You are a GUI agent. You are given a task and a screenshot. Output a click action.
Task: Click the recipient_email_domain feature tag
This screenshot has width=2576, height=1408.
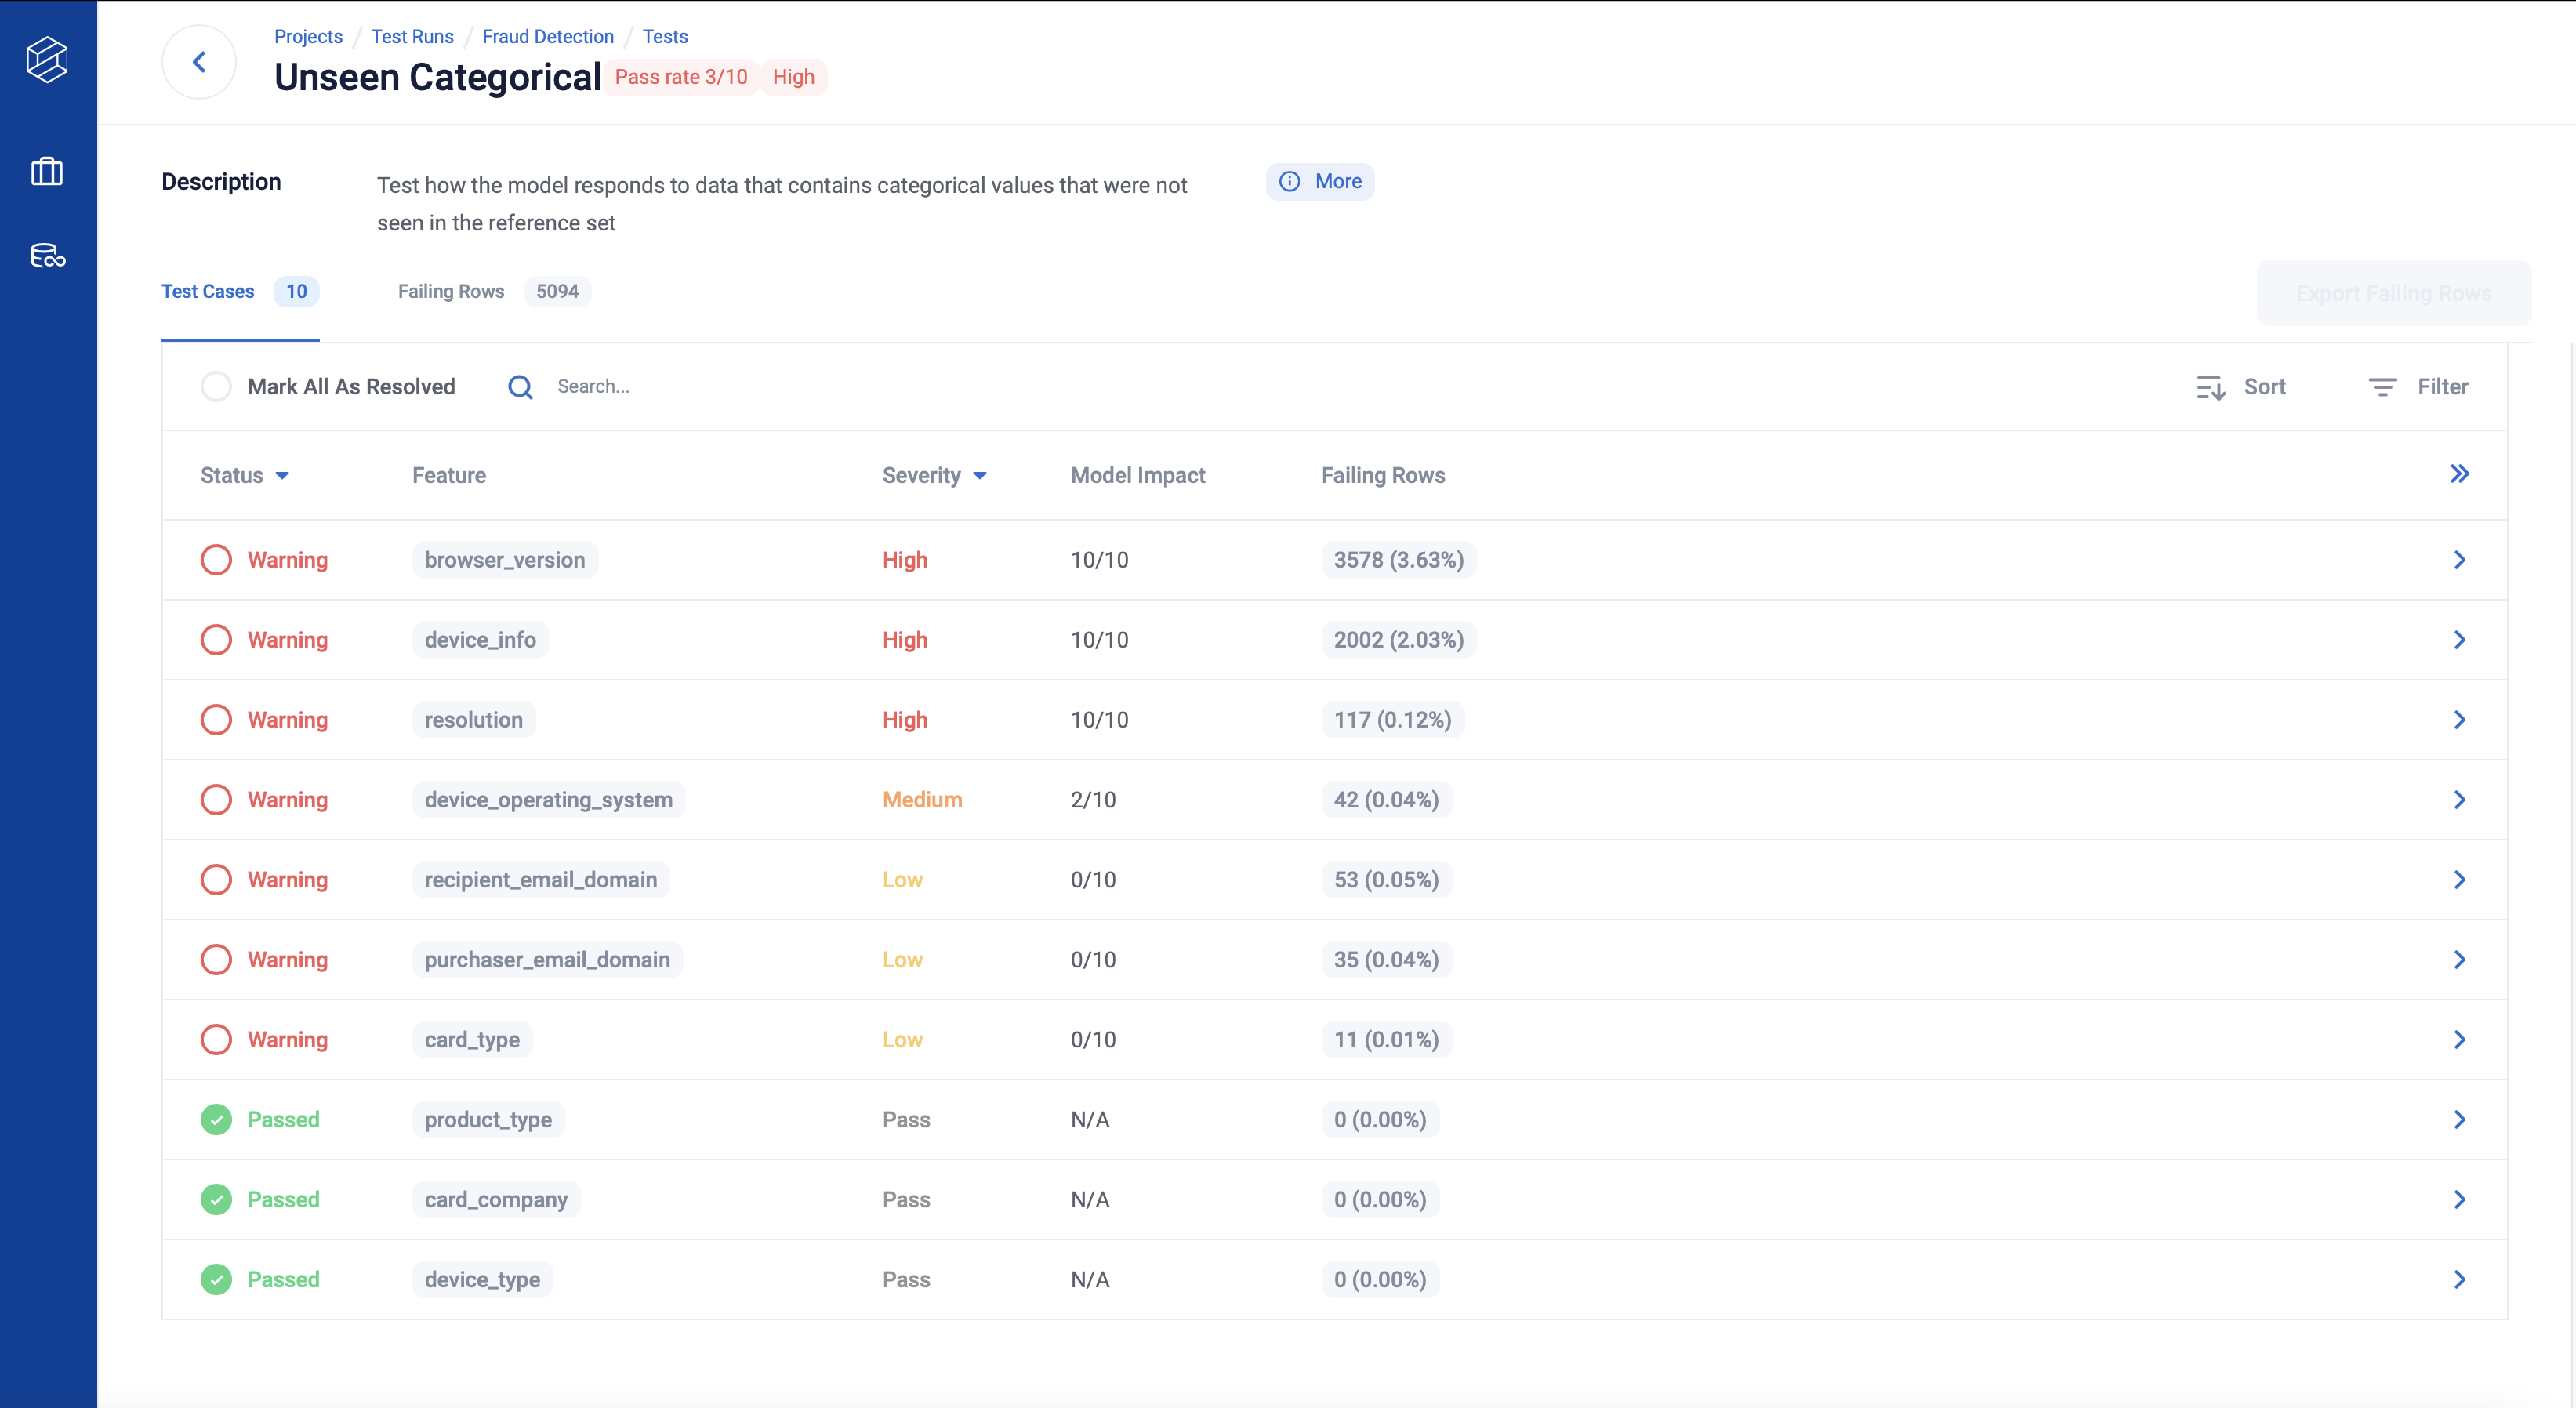541,880
